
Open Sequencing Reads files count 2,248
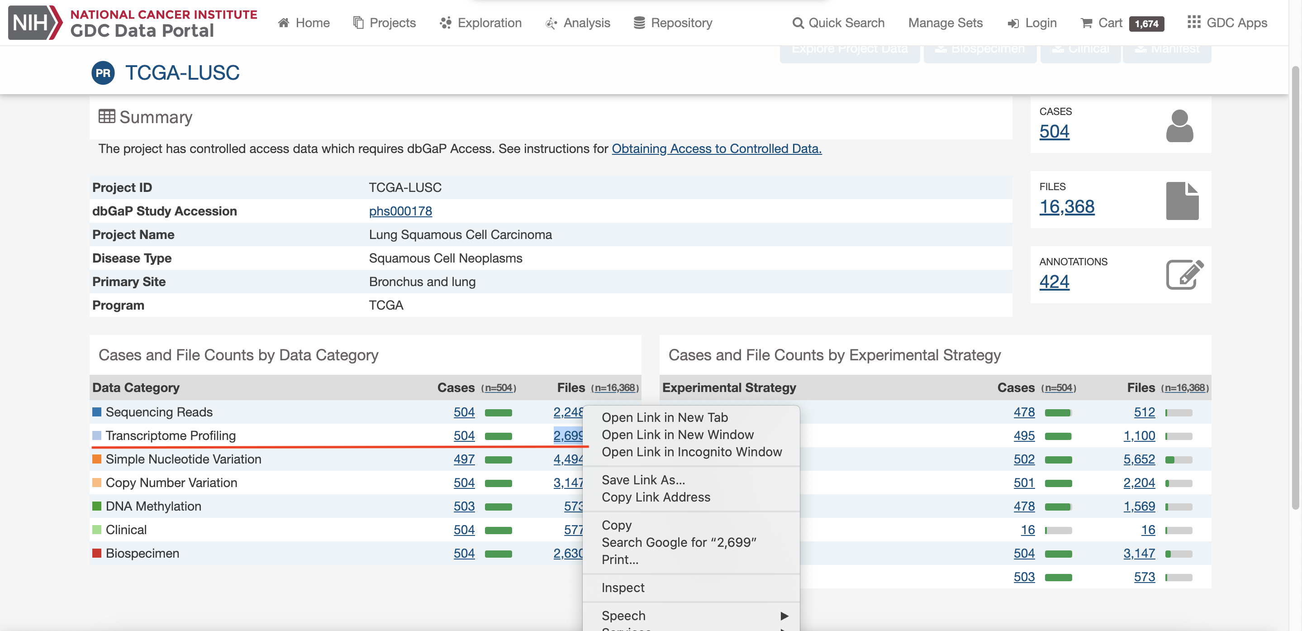tap(568, 412)
